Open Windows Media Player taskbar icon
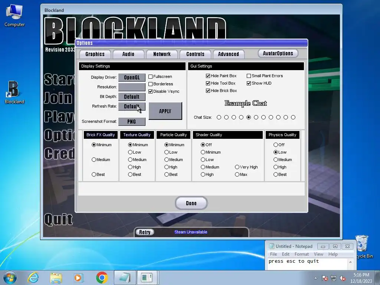The height and width of the screenshot is (285, 380). (79, 278)
